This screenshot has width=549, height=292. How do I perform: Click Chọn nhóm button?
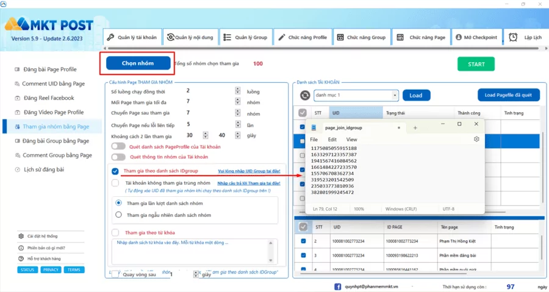click(x=138, y=63)
